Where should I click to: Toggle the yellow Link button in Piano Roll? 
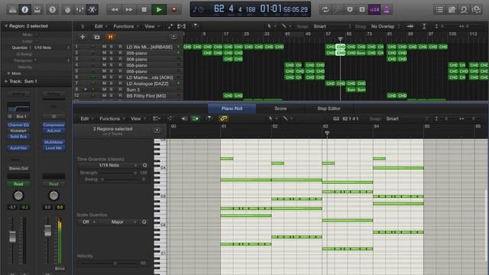224,118
